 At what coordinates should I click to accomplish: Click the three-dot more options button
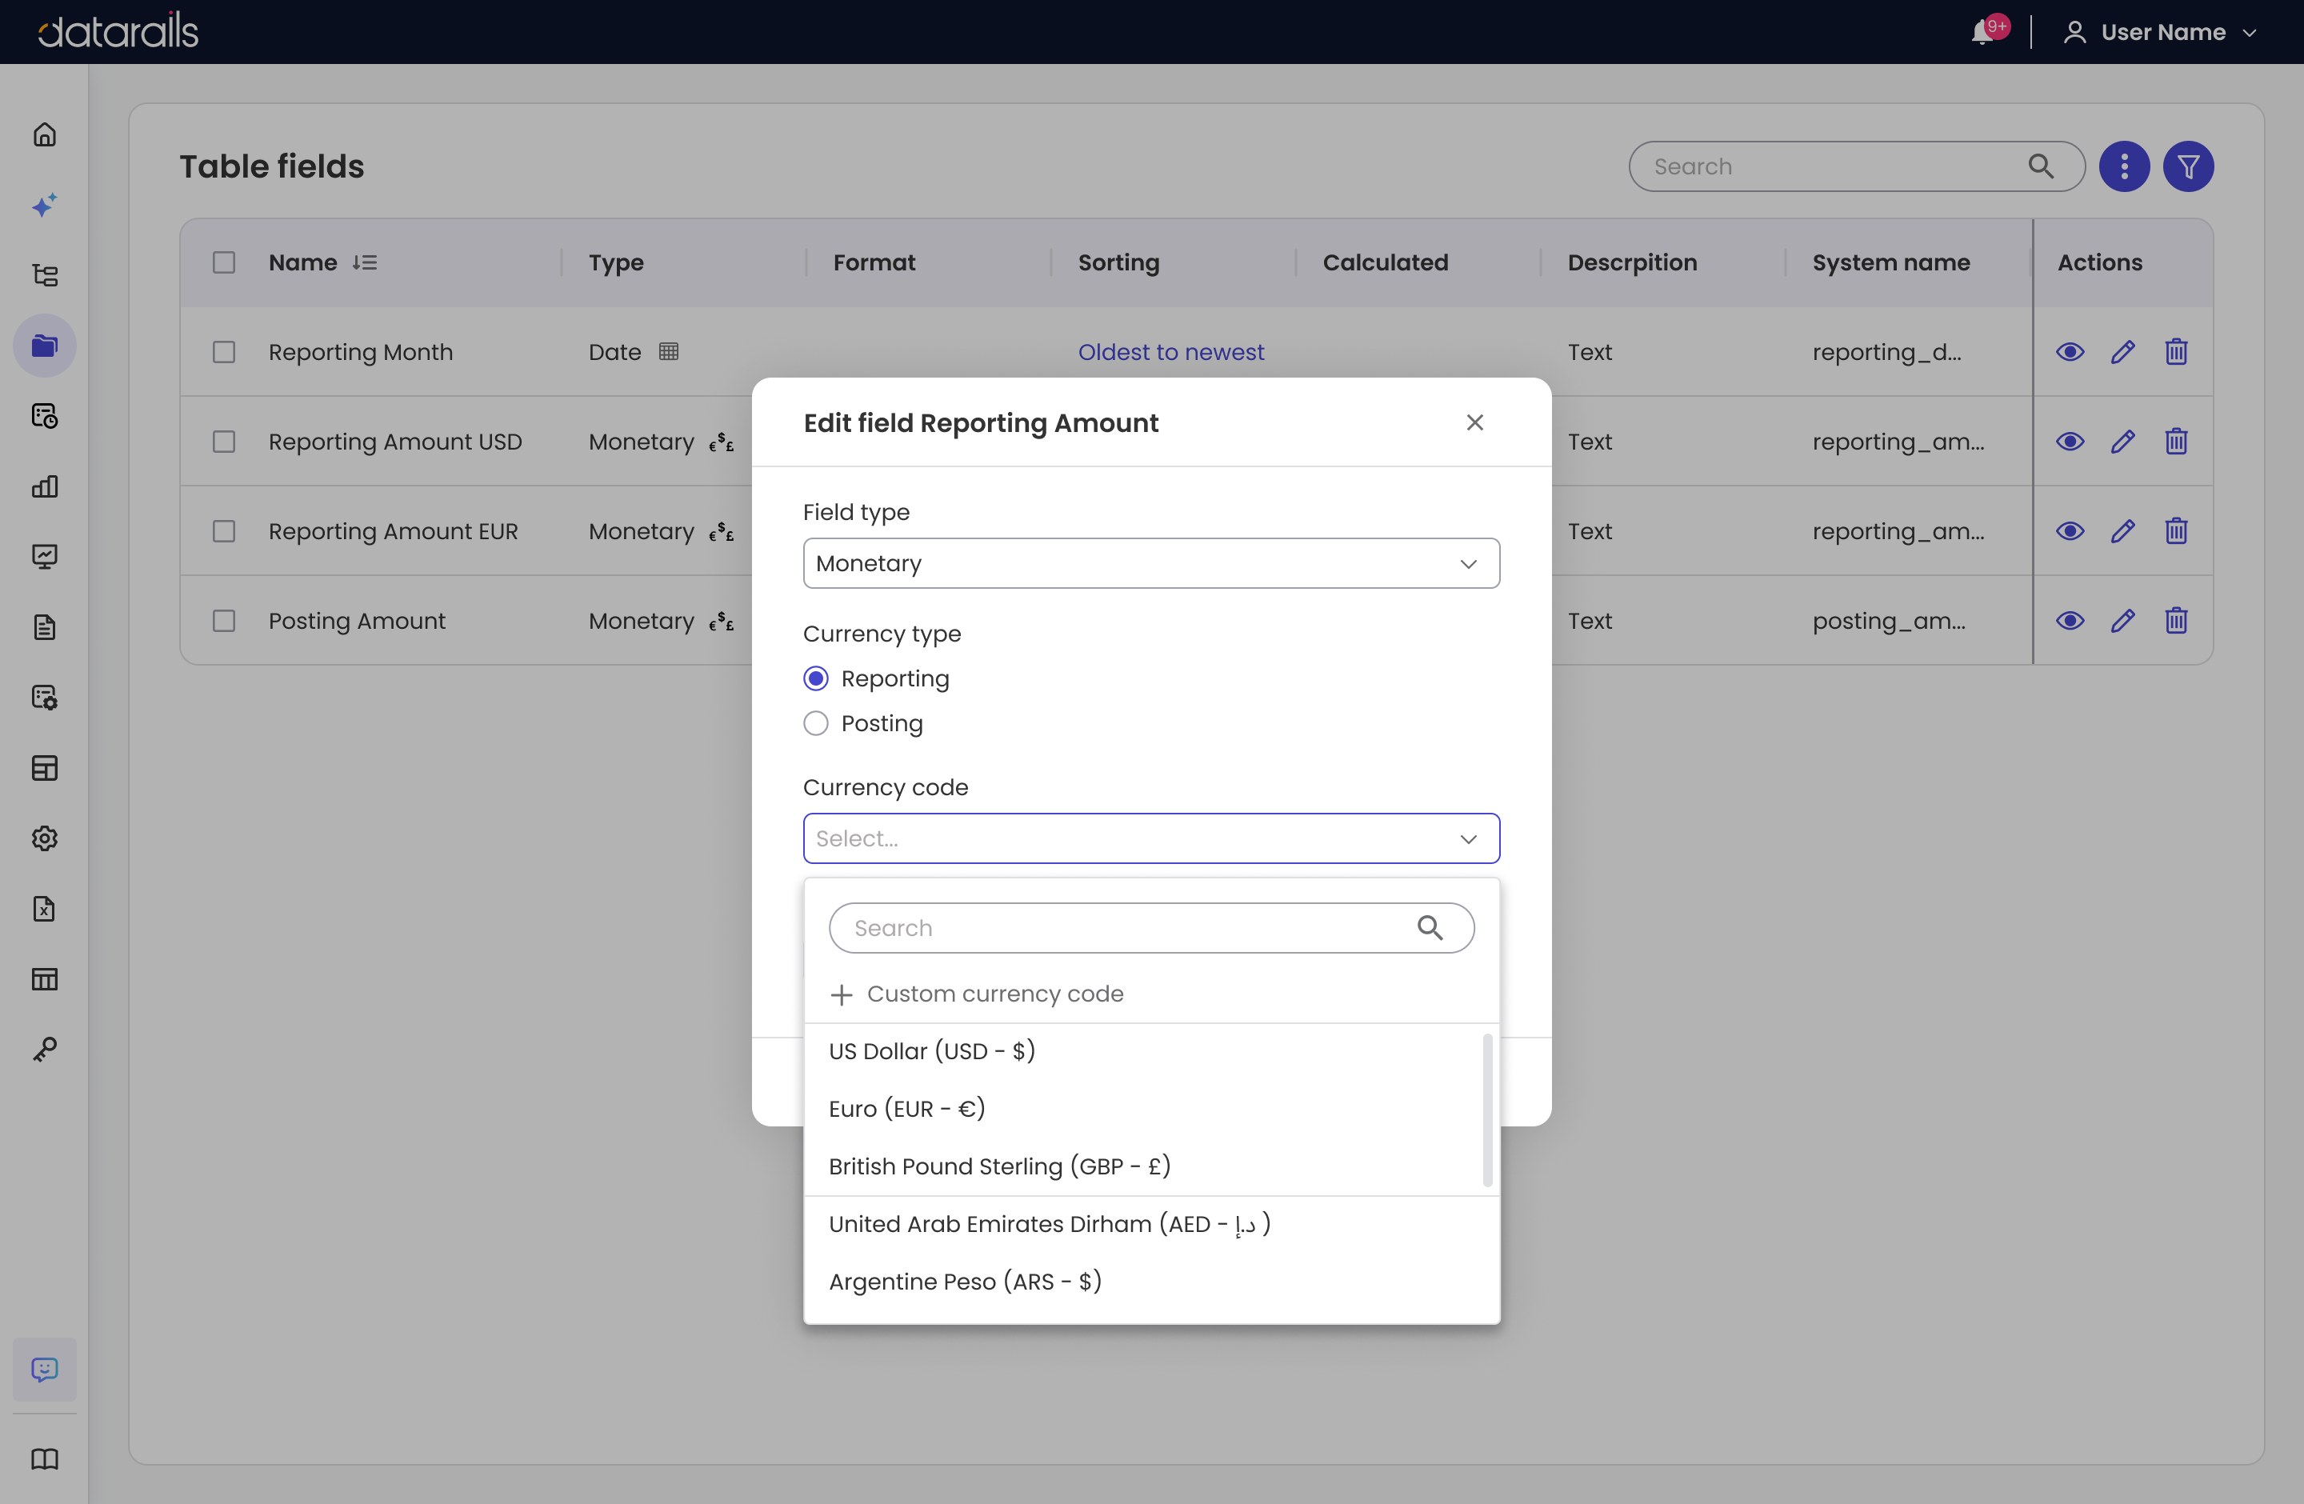pos(2124,166)
